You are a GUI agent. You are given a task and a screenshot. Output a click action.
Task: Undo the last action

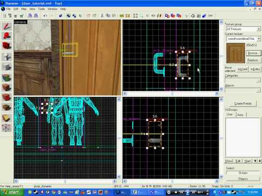[x=45, y=16]
